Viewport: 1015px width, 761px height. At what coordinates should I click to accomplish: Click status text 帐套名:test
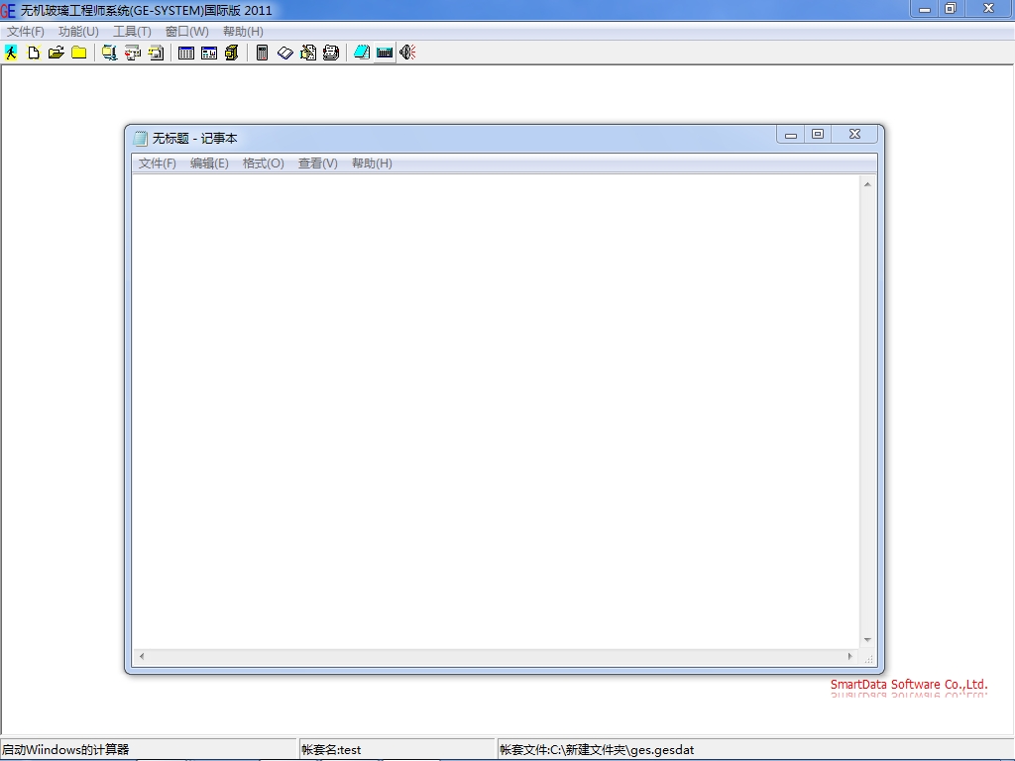(331, 749)
